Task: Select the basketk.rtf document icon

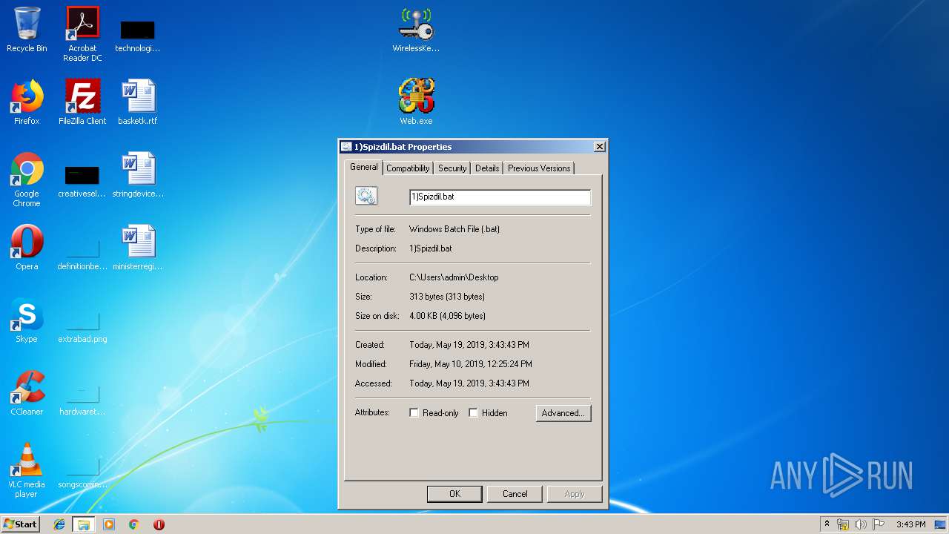Action: 138,102
